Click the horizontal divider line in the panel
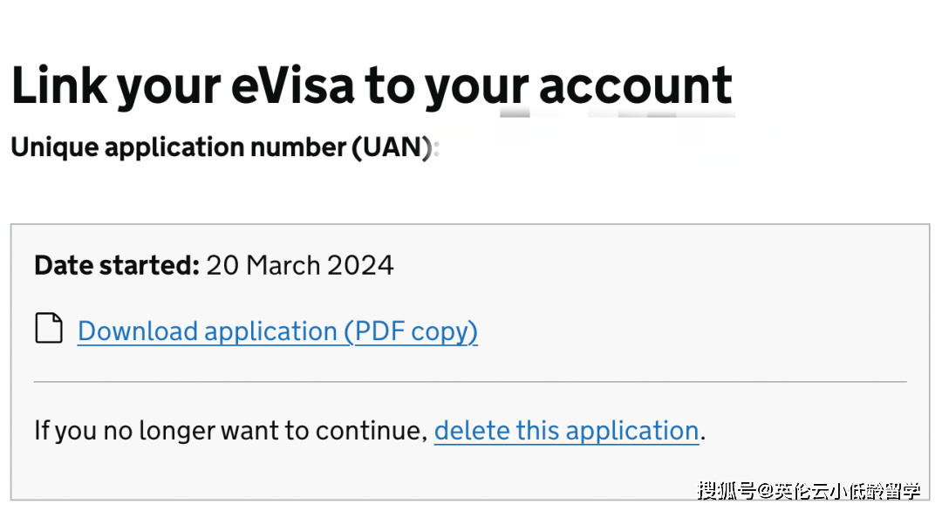 click(x=470, y=382)
